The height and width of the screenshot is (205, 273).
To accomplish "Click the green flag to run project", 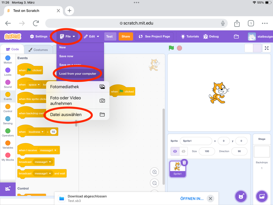I will [x=171, y=48].
